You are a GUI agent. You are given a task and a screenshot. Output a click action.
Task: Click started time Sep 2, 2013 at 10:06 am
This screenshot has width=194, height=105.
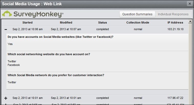tap(28, 29)
